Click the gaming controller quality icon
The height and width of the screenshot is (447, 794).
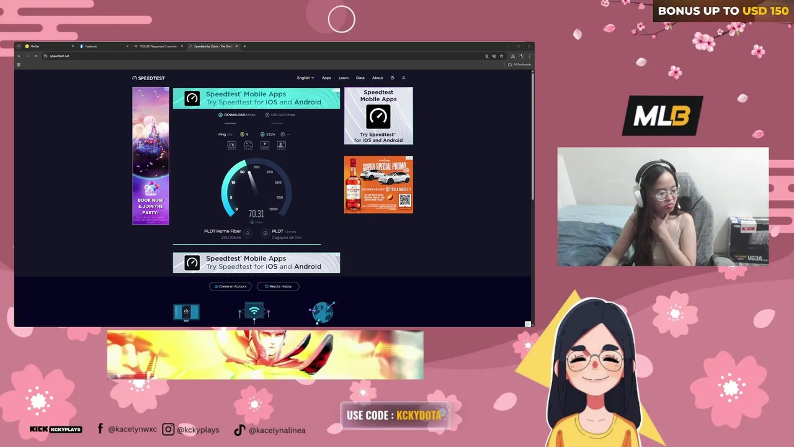[x=248, y=144]
